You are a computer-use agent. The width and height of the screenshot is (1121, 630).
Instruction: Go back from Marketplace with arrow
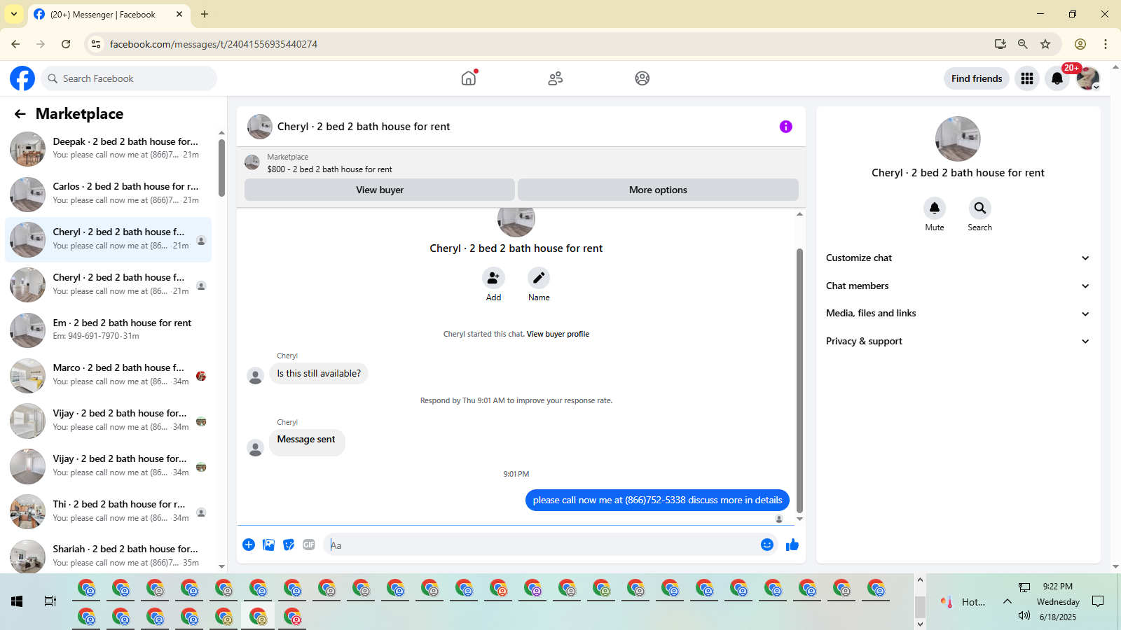click(20, 114)
